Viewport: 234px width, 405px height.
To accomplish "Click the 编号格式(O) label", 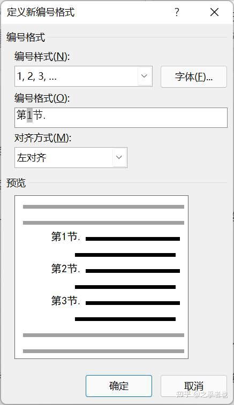I will [x=42, y=98].
